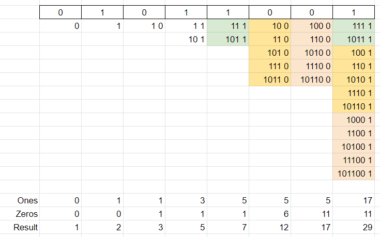380x237 pixels.
Task: Select the cell containing 10110 0
Action: coord(312,80)
